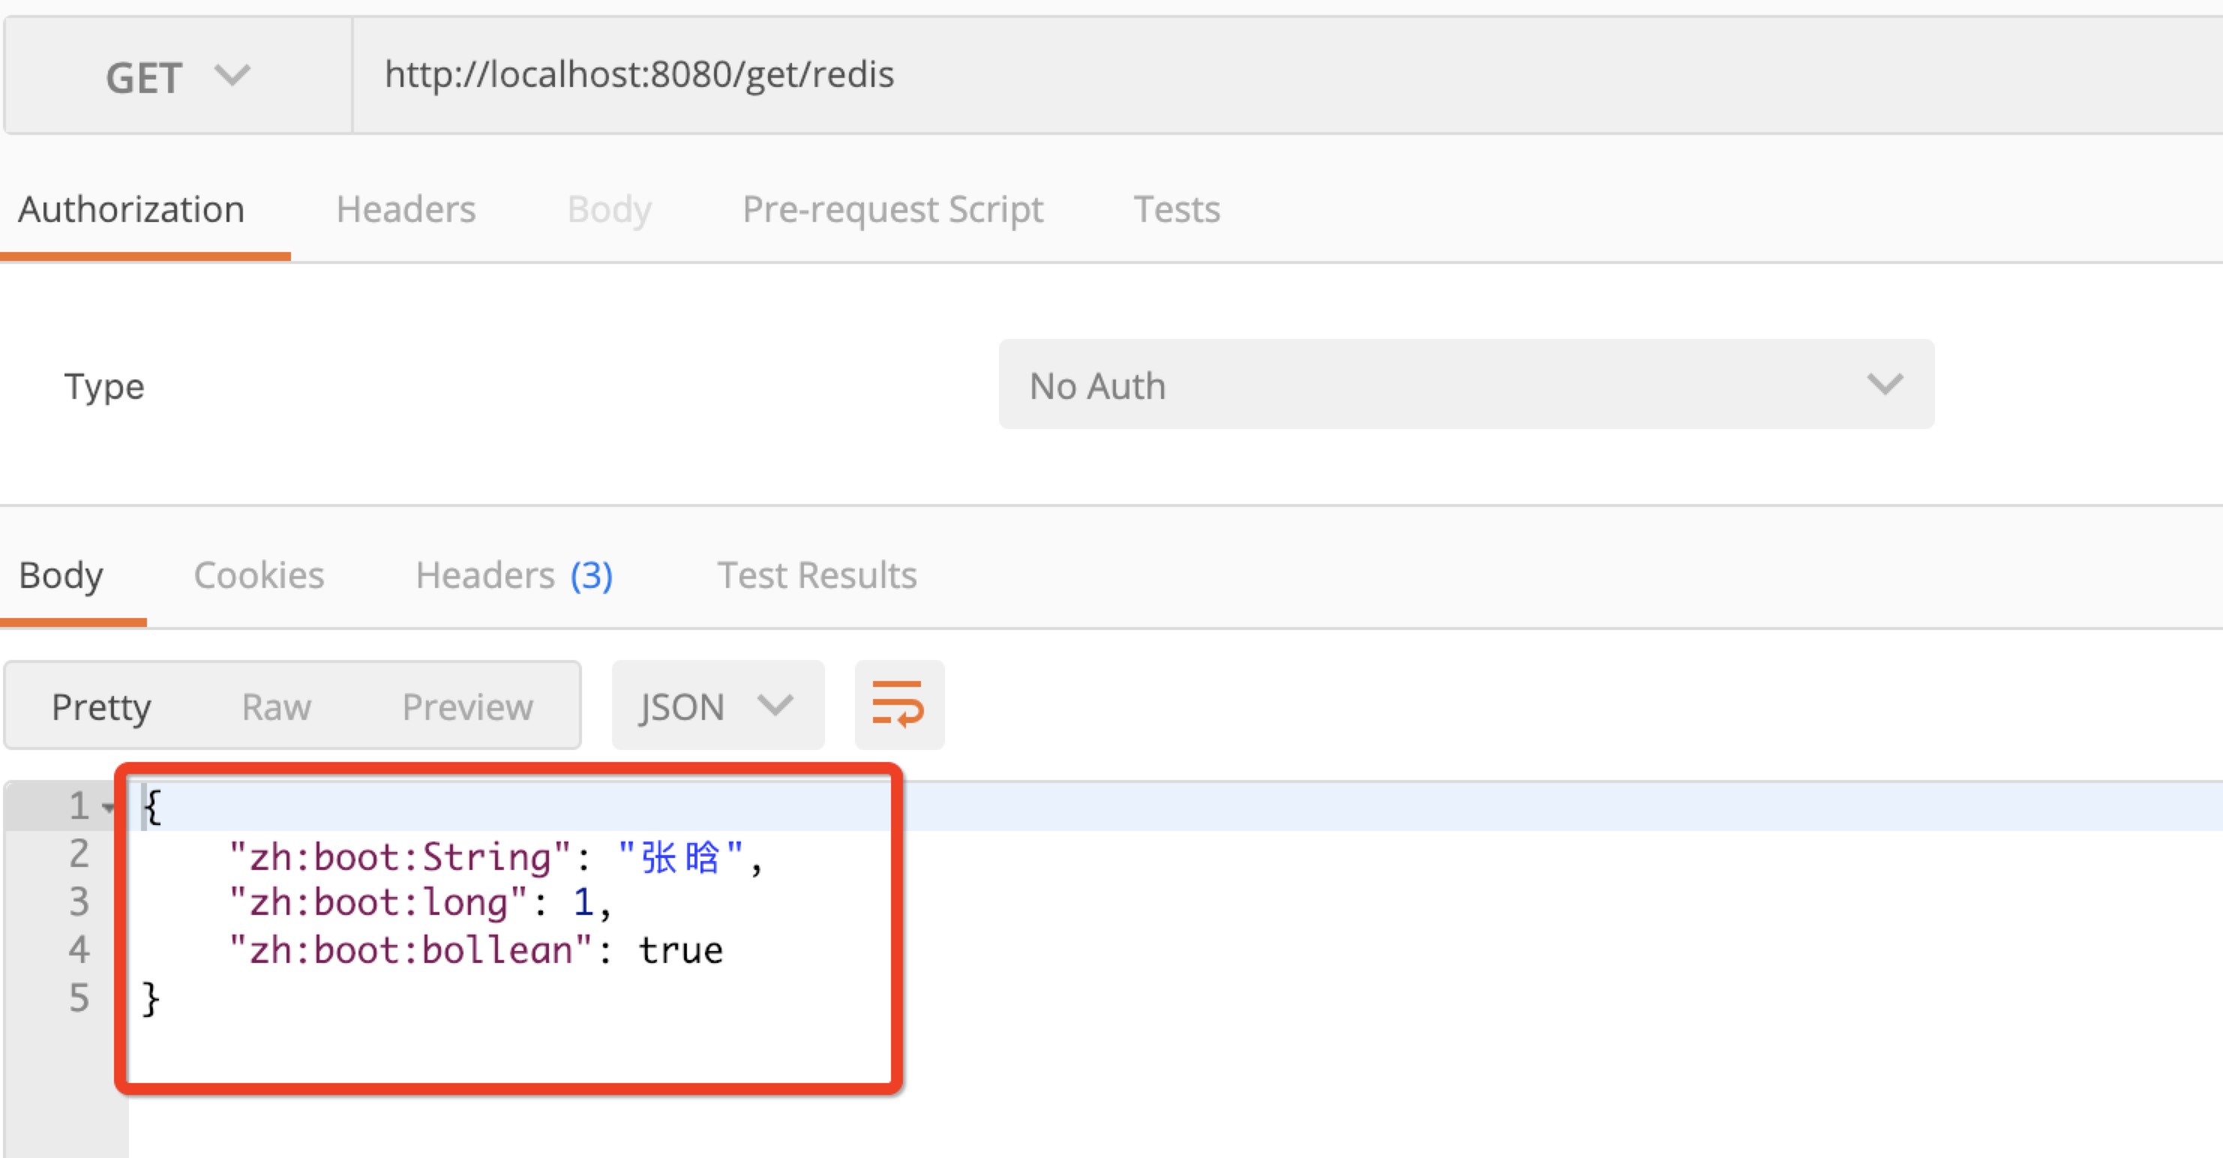Select the Pretty response view
This screenshot has width=2223, height=1158.
[101, 706]
